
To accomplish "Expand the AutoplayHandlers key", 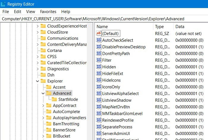I will pos(43,118).
